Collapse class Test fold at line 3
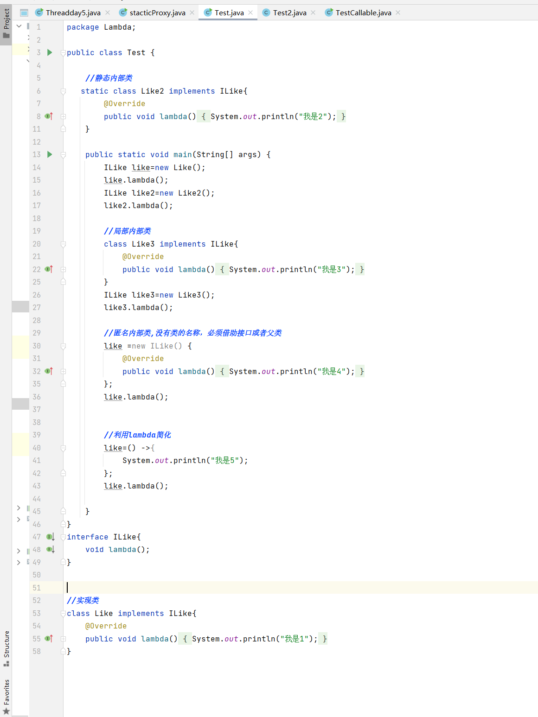Screen dimensions: 538x717 [x=64, y=53]
